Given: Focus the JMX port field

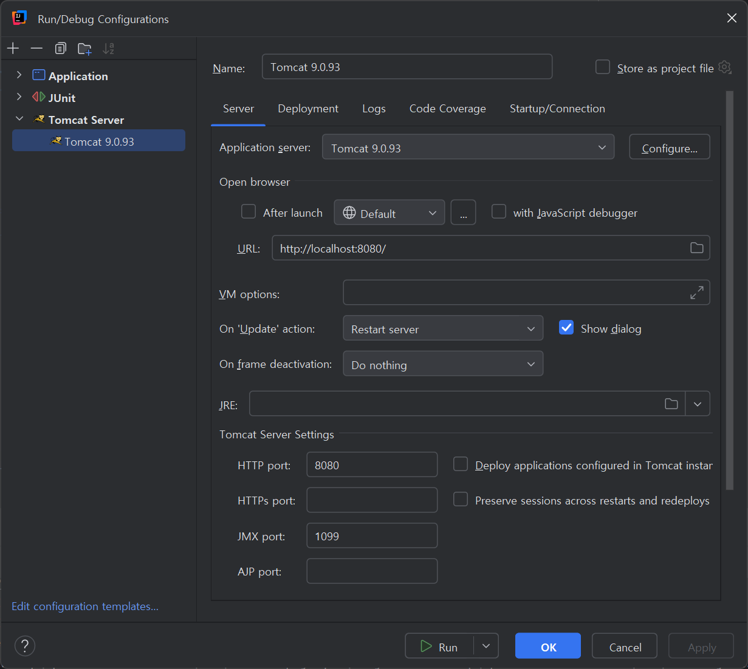Looking at the screenshot, I should click(x=372, y=535).
